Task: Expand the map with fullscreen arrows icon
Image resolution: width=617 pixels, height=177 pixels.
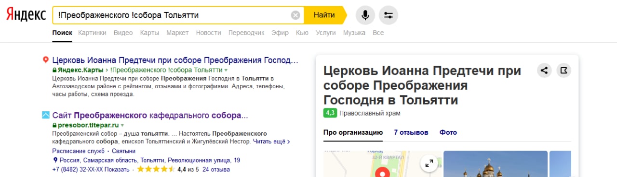Action: coord(429,163)
